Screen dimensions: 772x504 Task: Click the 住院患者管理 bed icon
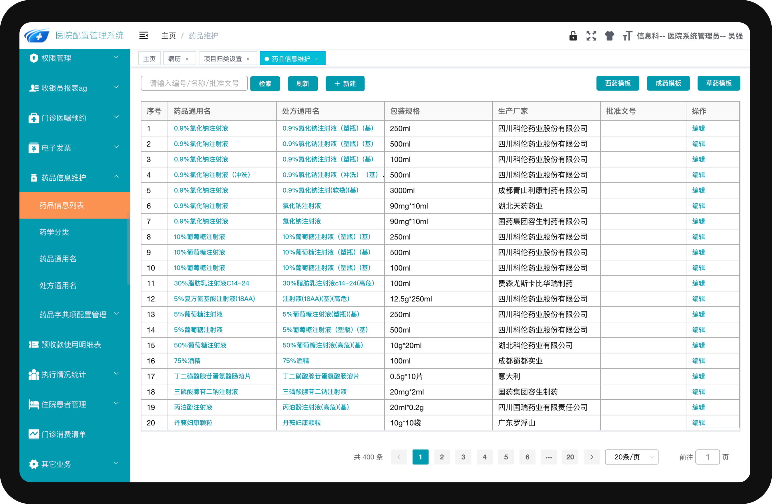coord(34,404)
